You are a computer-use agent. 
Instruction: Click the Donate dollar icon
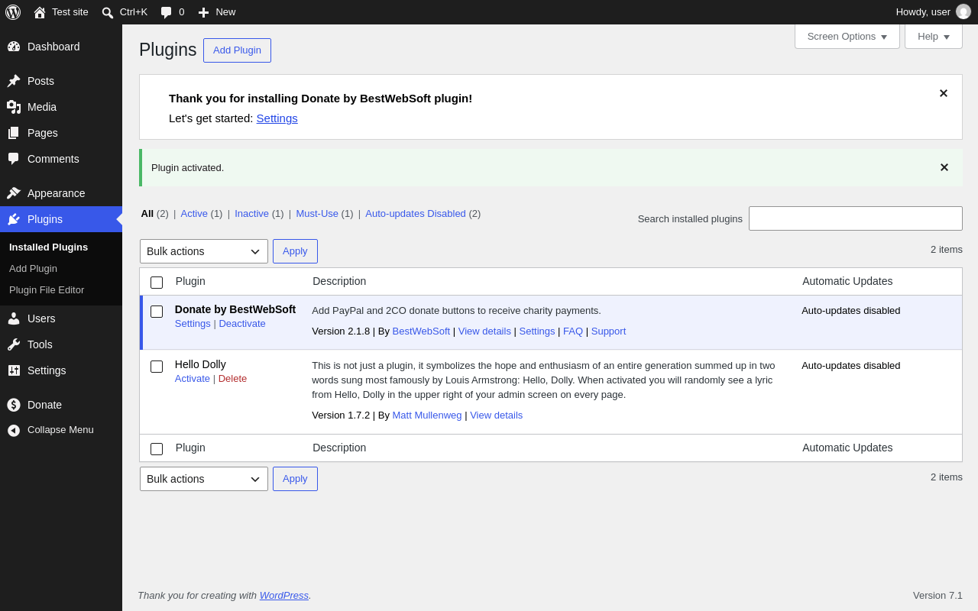(x=14, y=405)
